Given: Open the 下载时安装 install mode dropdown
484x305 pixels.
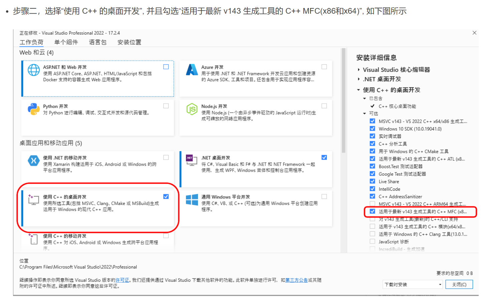Looking at the screenshot, I should [413, 285].
